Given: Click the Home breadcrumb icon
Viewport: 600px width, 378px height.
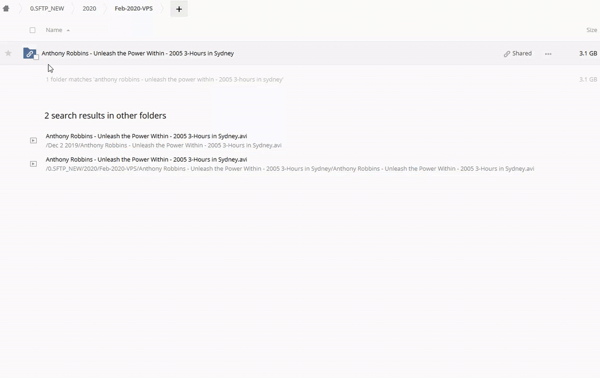Looking at the screenshot, I should [6, 8].
